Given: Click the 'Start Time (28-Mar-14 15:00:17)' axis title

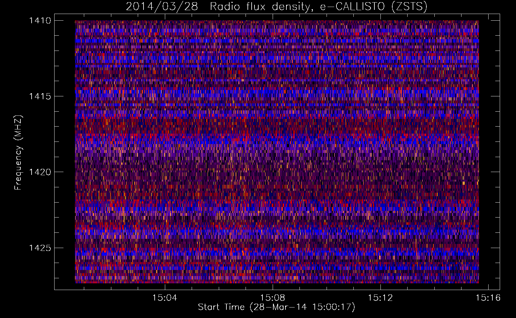Looking at the screenshot, I should [276, 307].
